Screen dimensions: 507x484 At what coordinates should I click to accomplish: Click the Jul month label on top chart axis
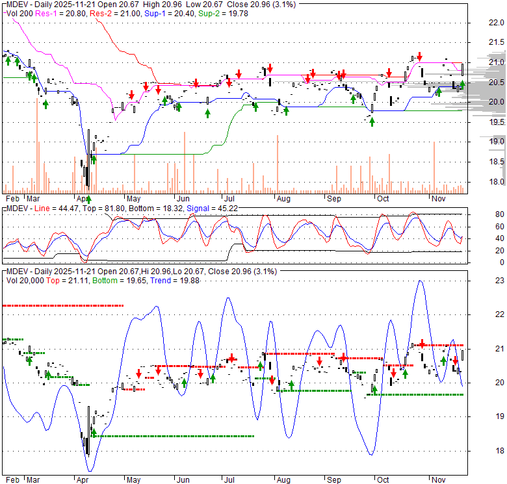229,197
